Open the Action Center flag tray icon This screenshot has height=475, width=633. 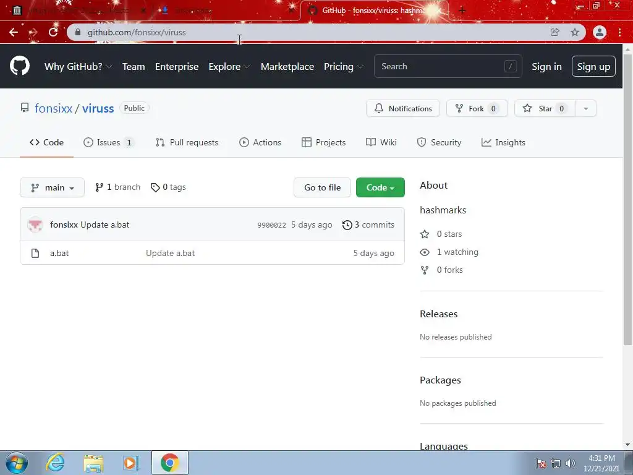(540, 463)
